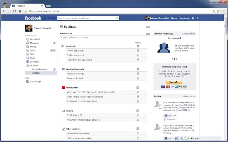The height and width of the screenshot is (142, 228).
Task: Open messages icon in the blue bar
Action: click(x=49, y=18)
